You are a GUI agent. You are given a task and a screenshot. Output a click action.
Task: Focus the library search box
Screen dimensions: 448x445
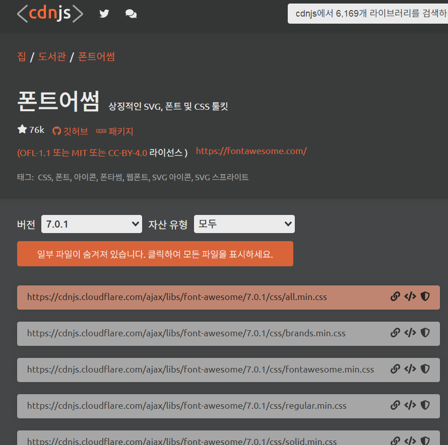(368, 14)
